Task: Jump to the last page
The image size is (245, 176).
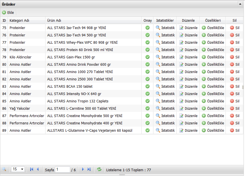Action: point(89,169)
